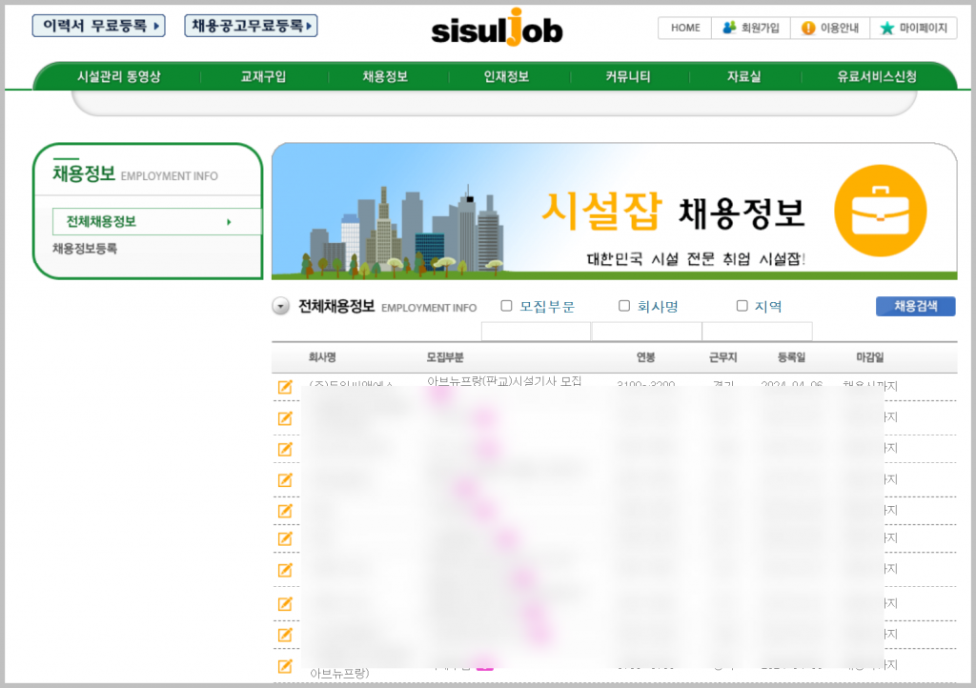The width and height of the screenshot is (976, 688).
Task: Click the search field under 회사명
Action: (x=647, y=332)
